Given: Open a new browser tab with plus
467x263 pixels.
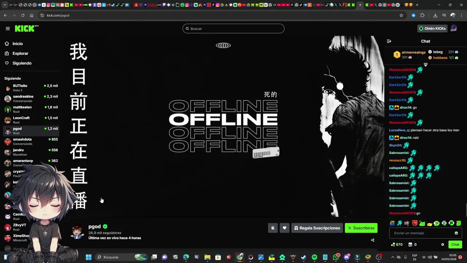Looking at the screenshot, I should click(417, 5).
